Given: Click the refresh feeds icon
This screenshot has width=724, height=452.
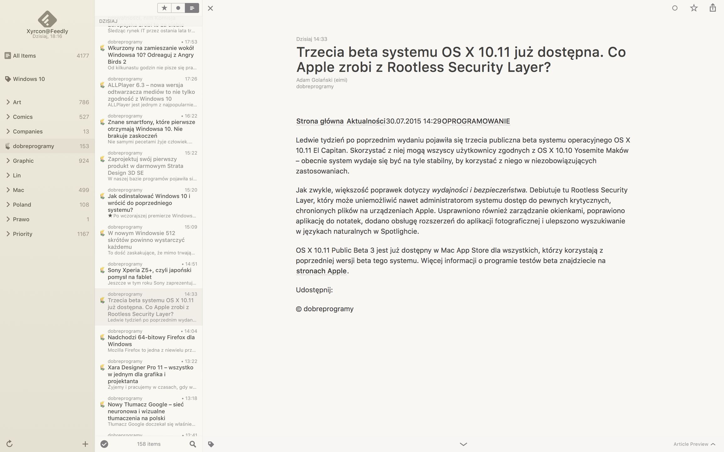Looking at the screenshot, I should [9, 444].
